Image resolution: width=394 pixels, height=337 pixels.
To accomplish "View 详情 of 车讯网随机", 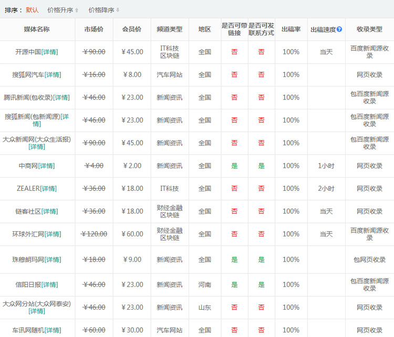I will (x=53, y=330).
